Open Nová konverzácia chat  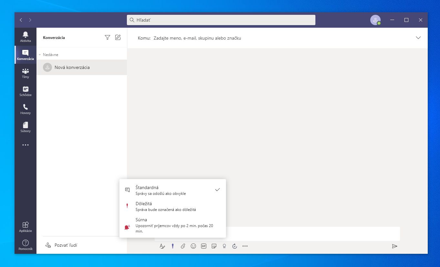coord(82,67)
